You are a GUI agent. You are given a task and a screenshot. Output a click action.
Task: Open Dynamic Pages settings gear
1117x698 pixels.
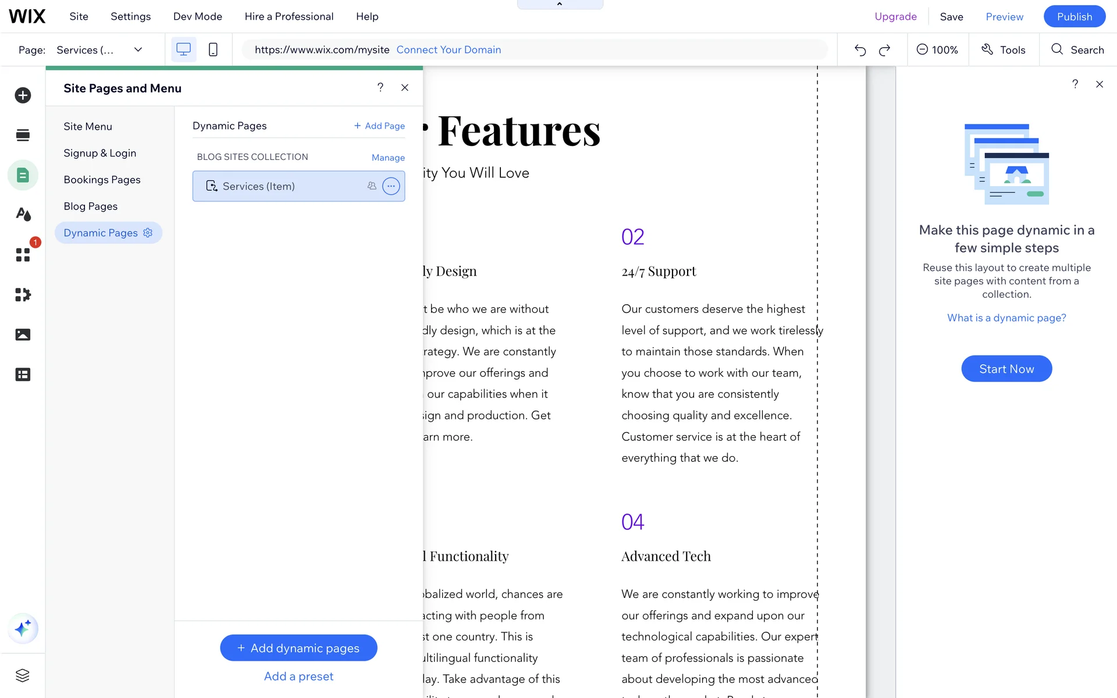pos(148,233)
